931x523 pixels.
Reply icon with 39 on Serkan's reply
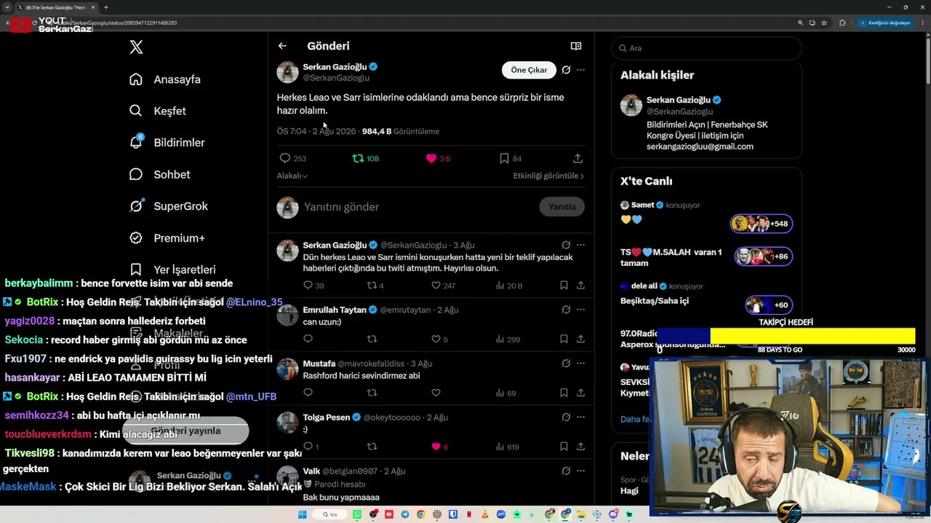pos(313,285)
